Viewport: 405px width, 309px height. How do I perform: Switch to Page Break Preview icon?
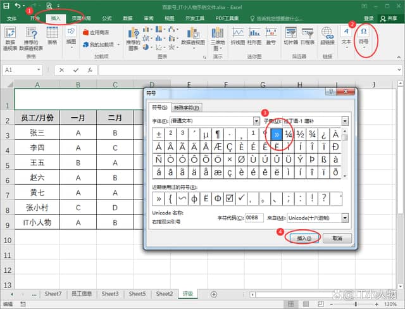click(x=321, y=304)
